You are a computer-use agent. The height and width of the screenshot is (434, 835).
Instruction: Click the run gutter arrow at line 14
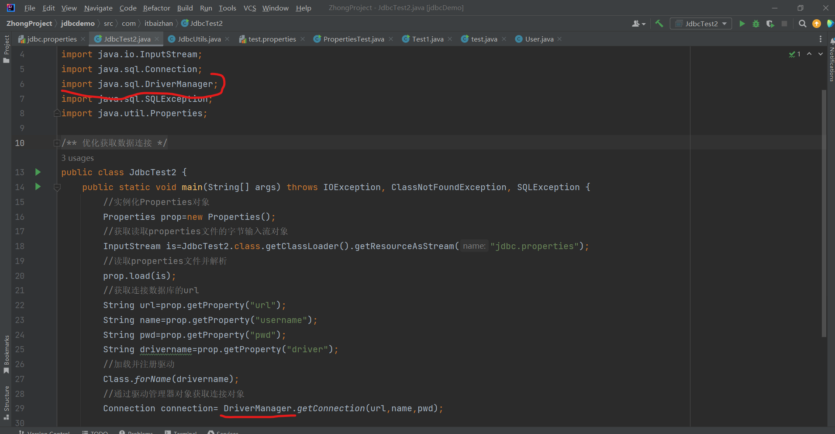(x=38, y=187)
